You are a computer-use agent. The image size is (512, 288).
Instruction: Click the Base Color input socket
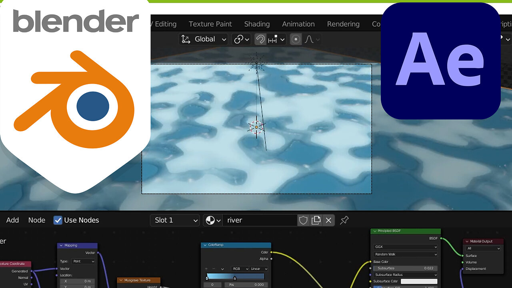tap(370, 262)
